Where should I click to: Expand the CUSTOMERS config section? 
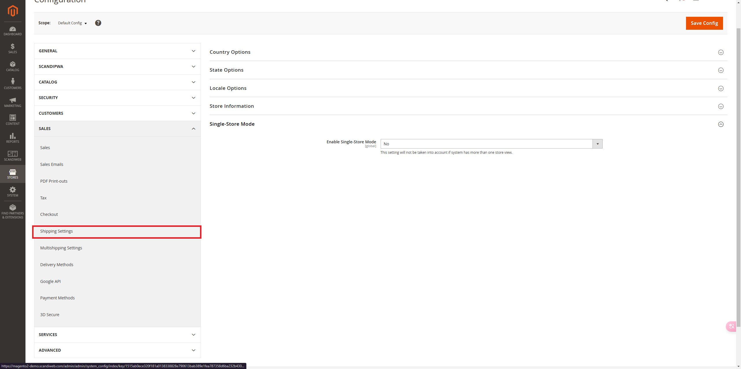click(118, 113)
